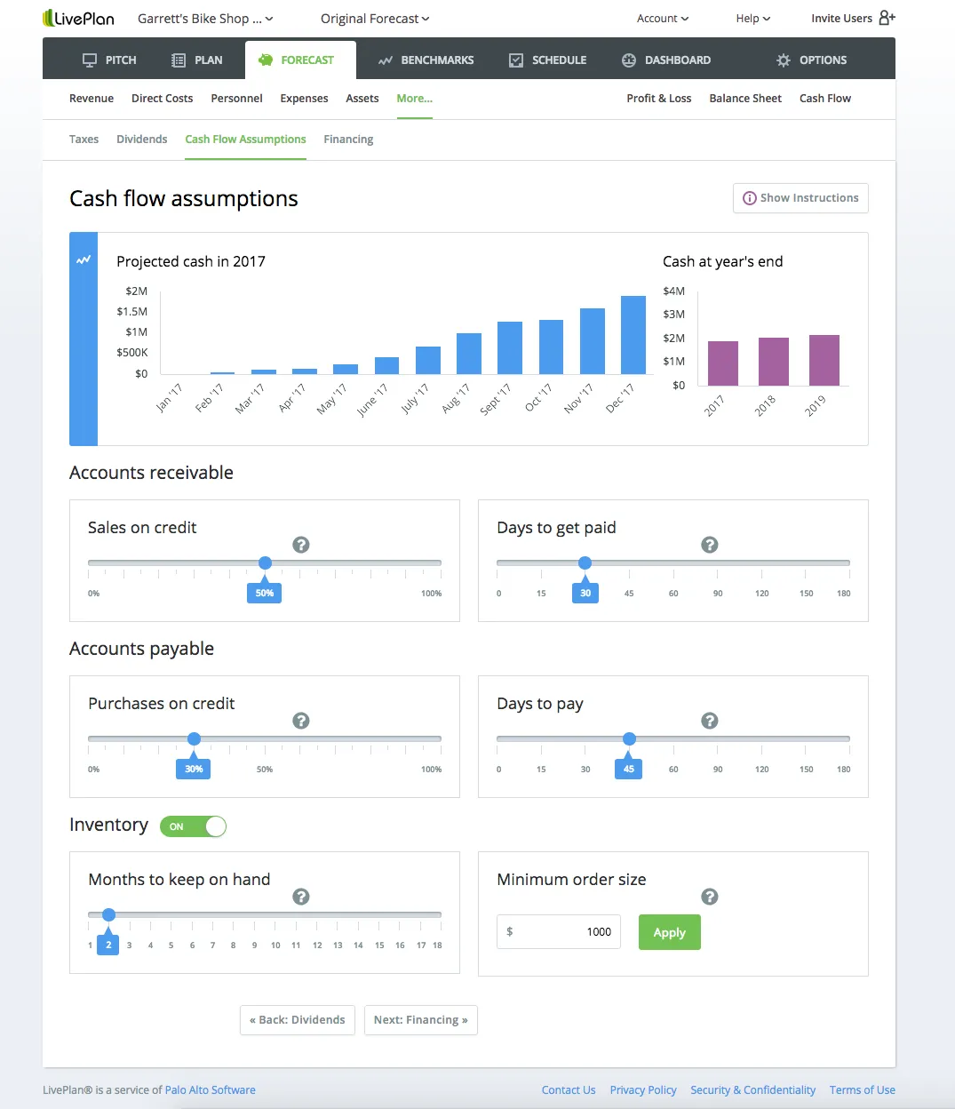Collapse the blue chart panel icon
Viewport: 955px width, 1109px height.
84,260
